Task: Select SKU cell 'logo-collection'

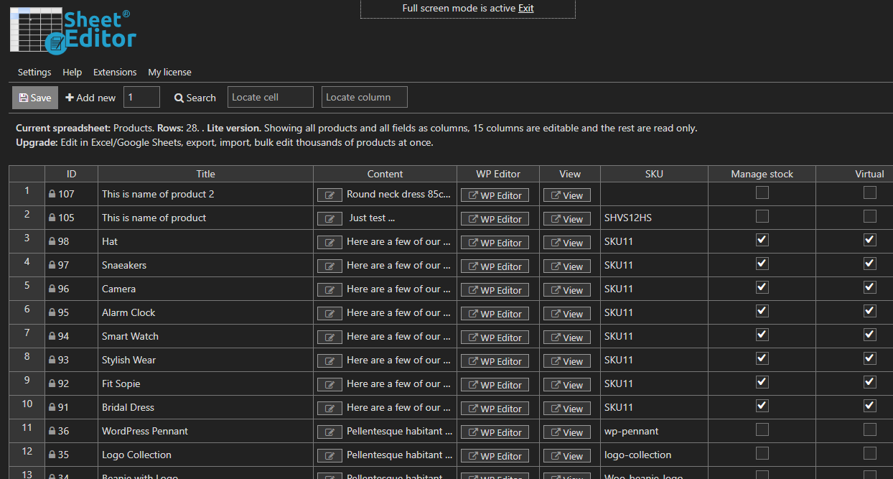Action: tap(654, 455)
